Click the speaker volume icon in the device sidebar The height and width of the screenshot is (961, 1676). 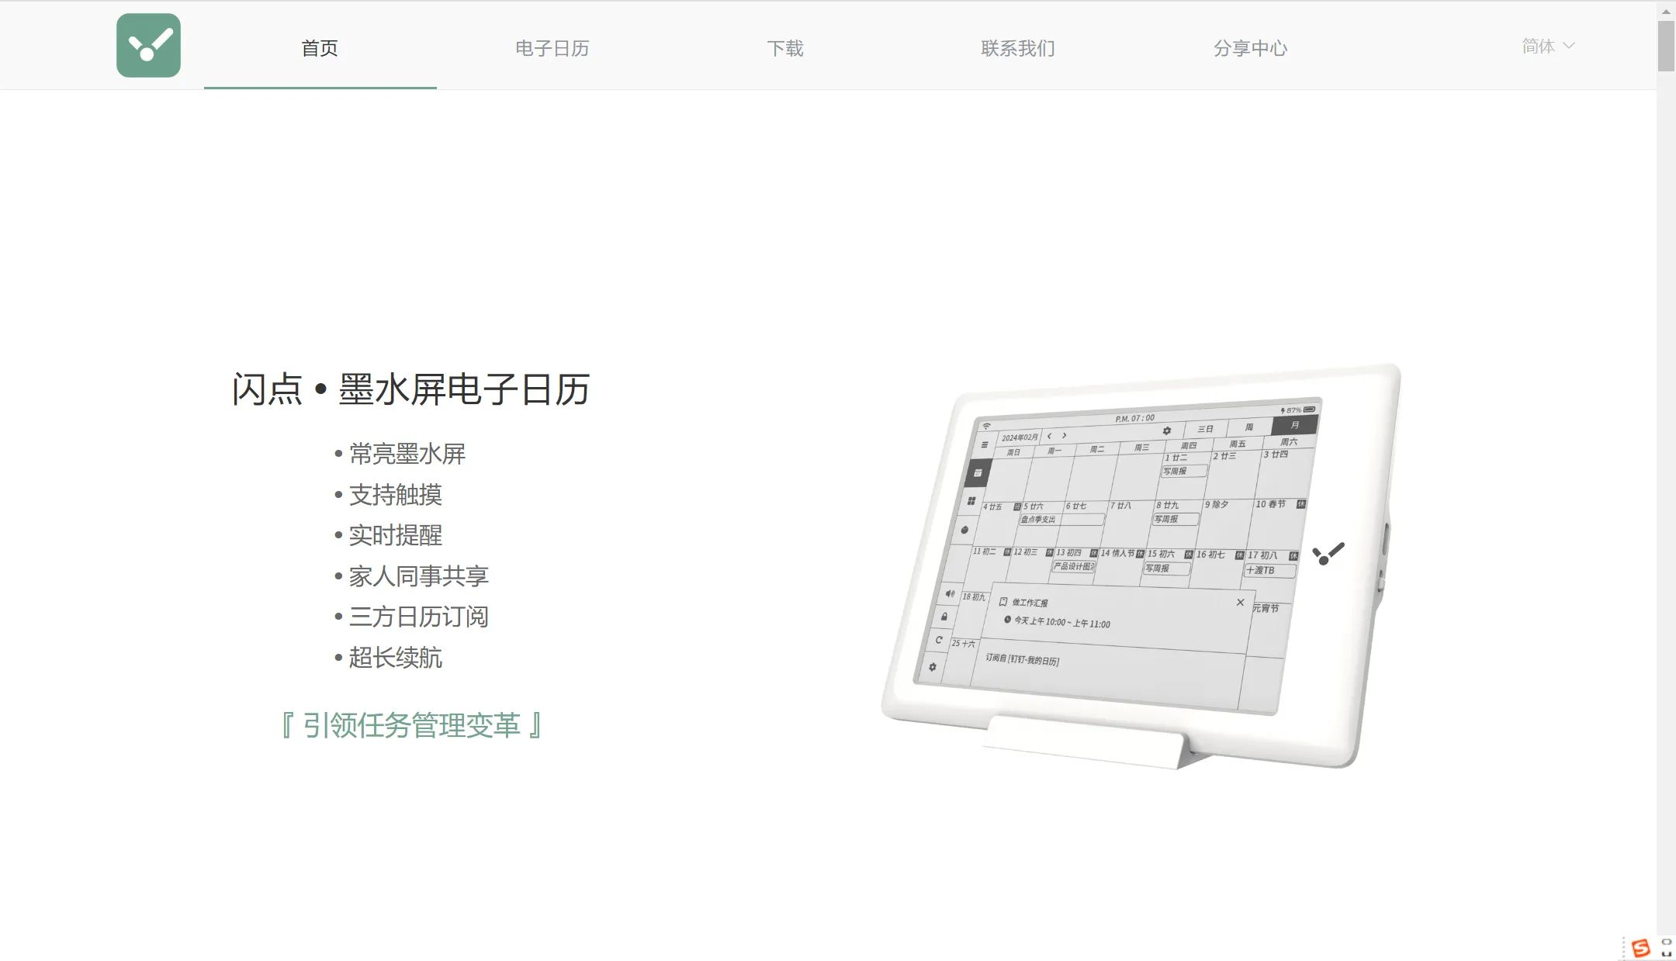(x=950, y=593)
